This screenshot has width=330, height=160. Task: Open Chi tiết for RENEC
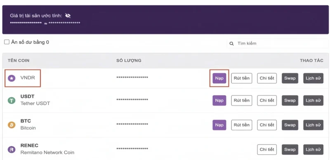coord(267,150)
